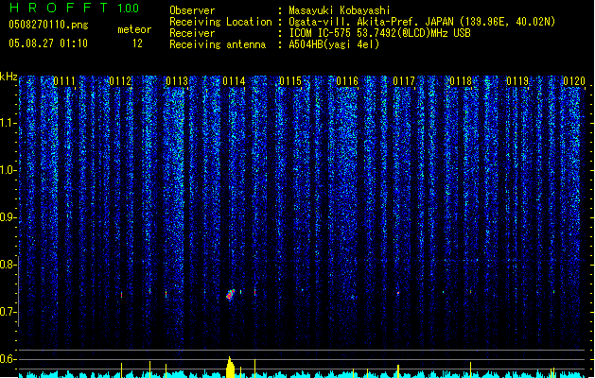Click the bright meteor echo near 0114
The image size is (595, 378).
pyautogui.click(x=230, y=295)
